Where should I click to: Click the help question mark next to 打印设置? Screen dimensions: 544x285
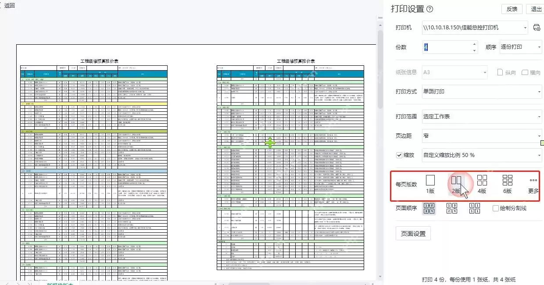430,9
